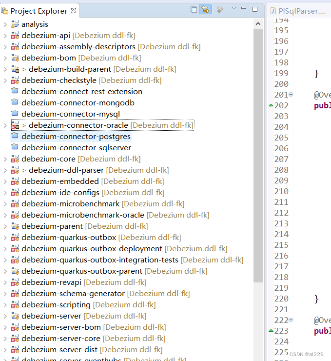Expand the debezium-core project
Image resolution: width=331 pixels, height=361 pixels.
click(5, 159)
